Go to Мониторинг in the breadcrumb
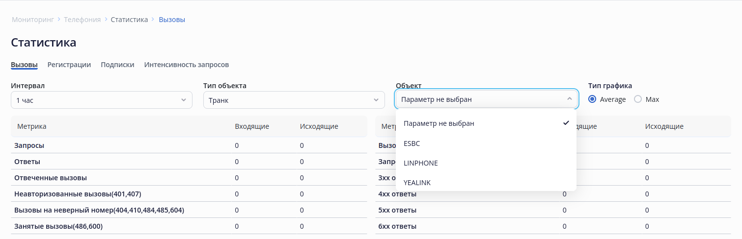 32,20
